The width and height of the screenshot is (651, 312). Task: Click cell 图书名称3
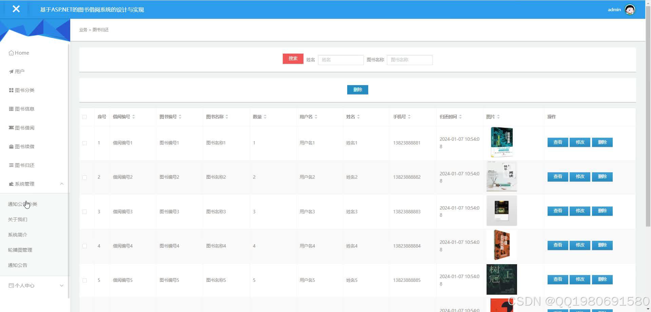tap(216, 212)
